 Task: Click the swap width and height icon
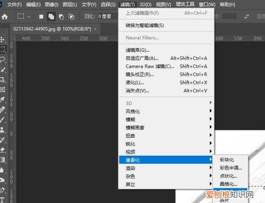pyautogui.click(x=247, y=16)
